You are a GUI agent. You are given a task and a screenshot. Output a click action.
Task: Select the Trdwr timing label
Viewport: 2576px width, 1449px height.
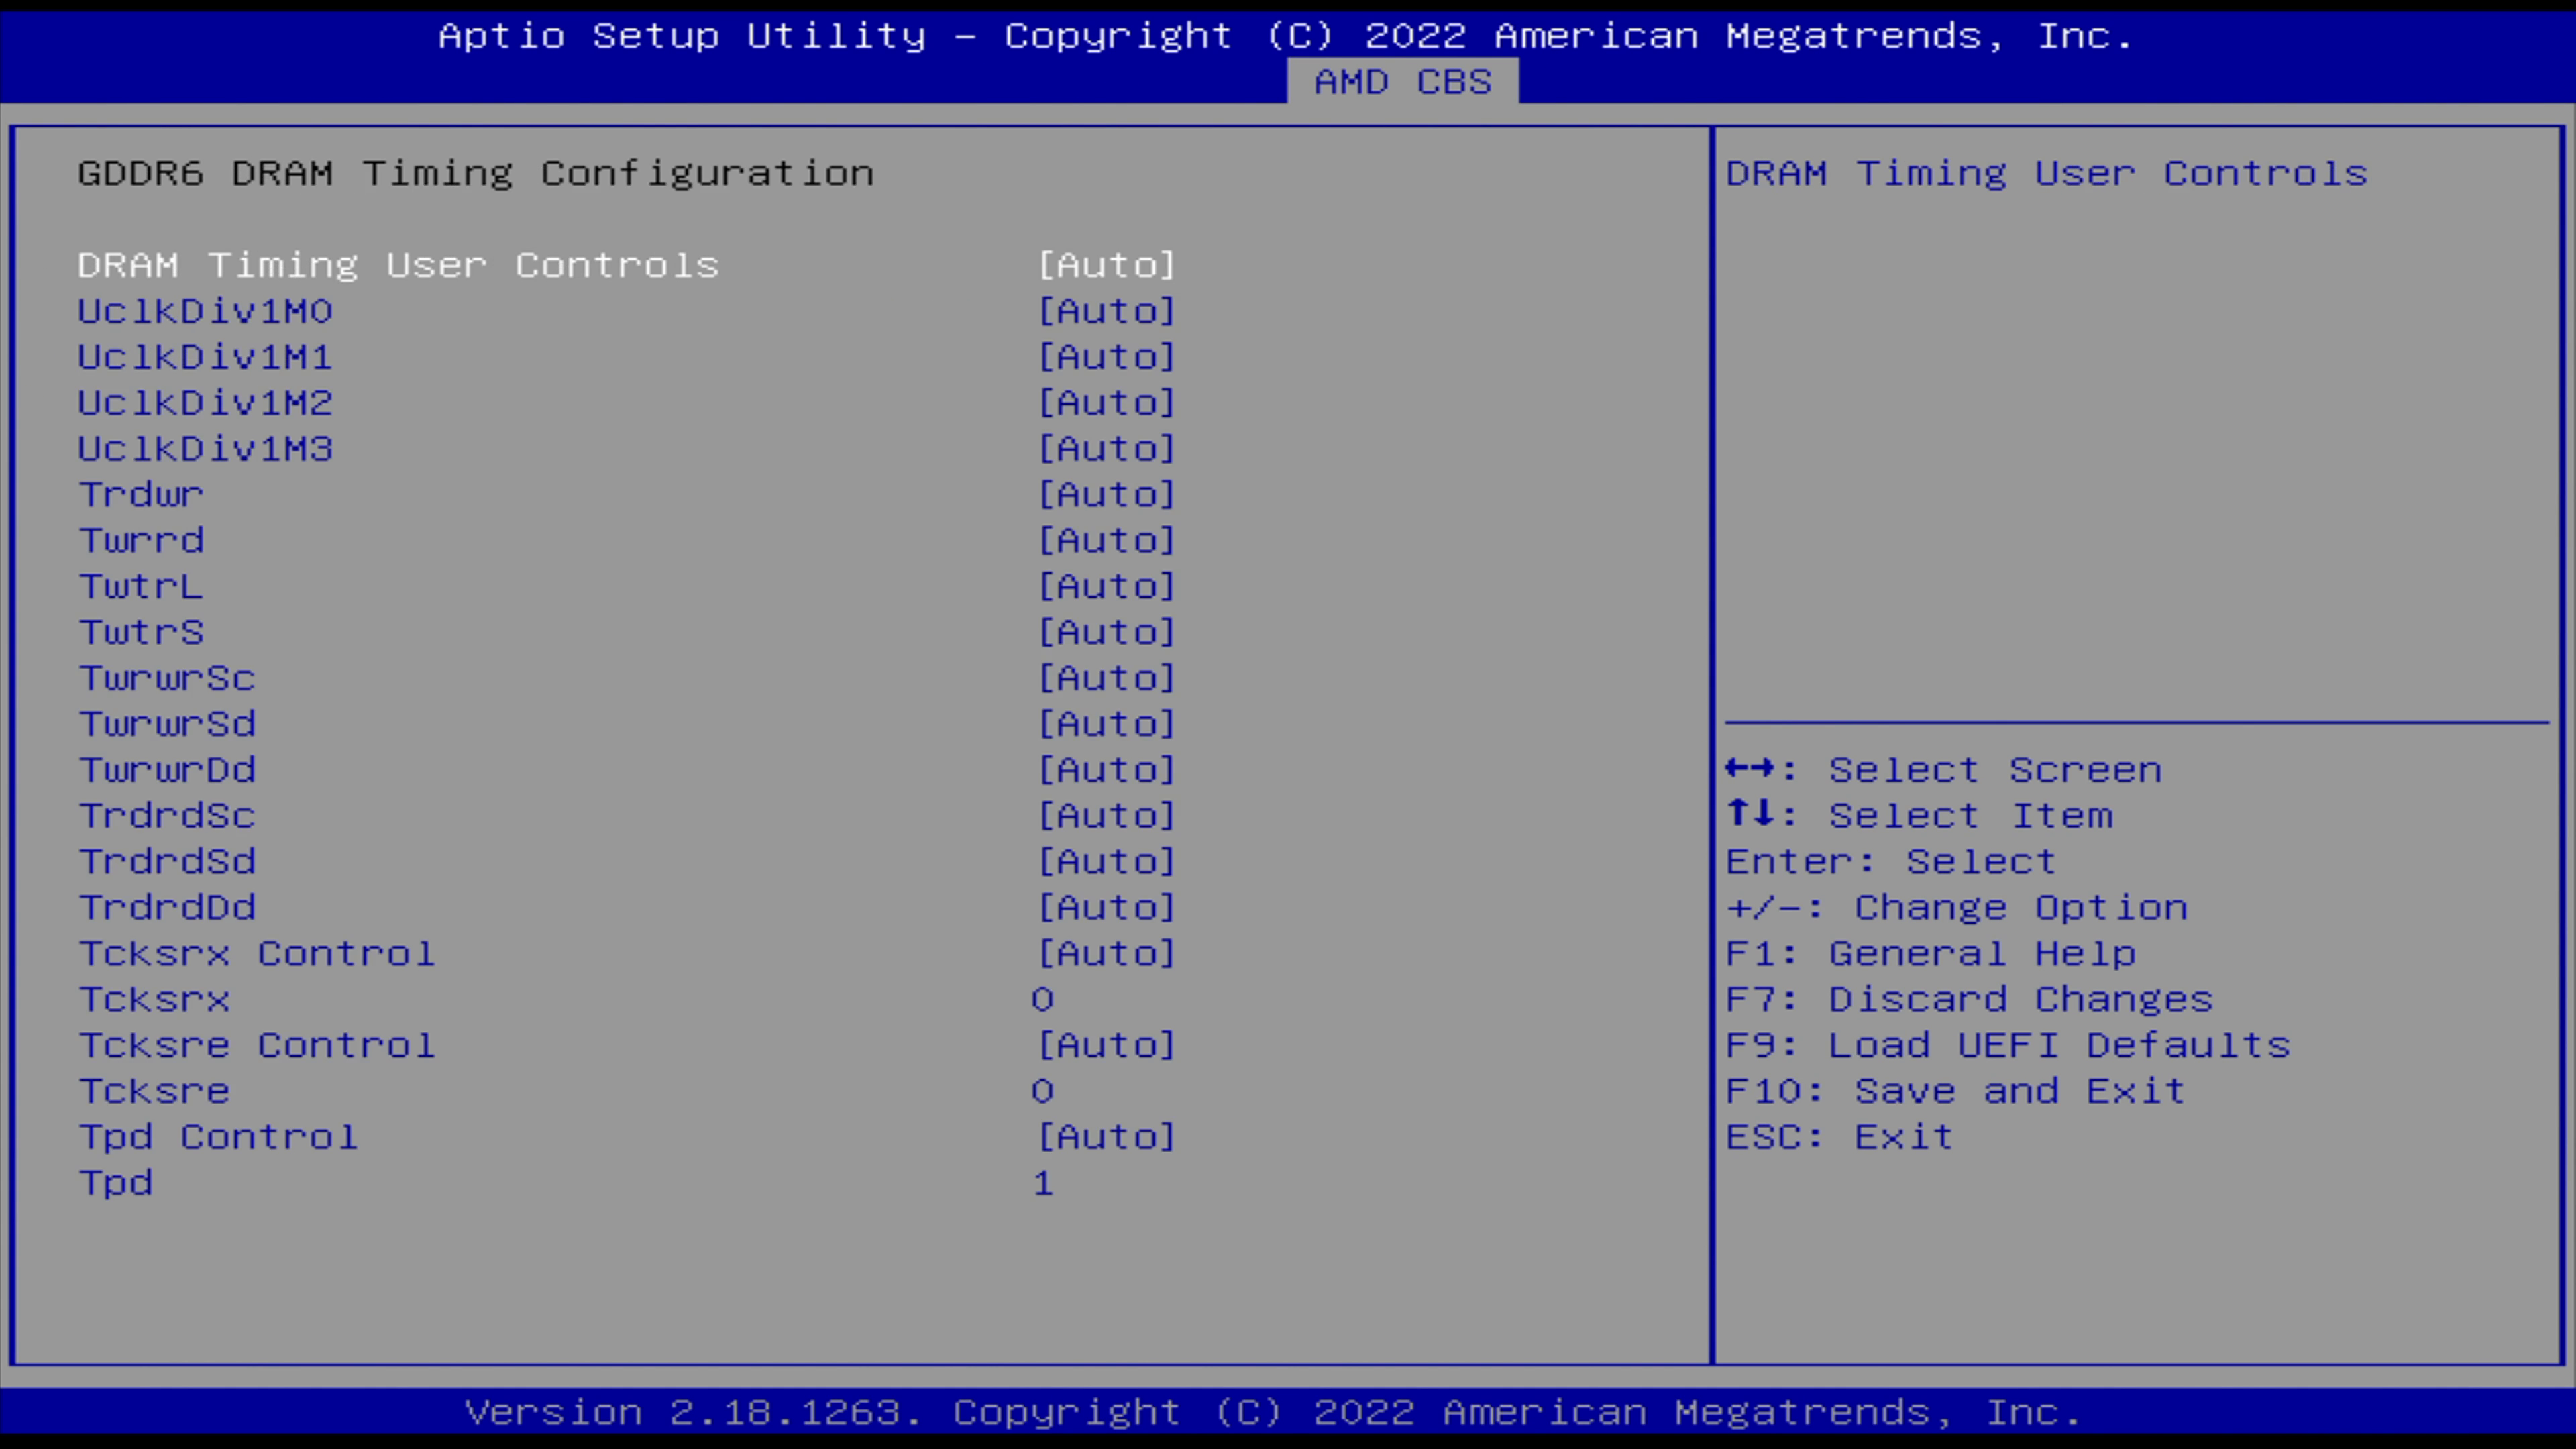pos(141,495)
